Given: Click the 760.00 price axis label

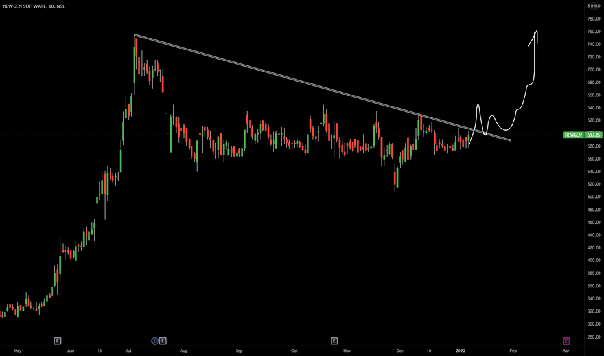Looking at the screenshot, I should click(x=594, y=32).
